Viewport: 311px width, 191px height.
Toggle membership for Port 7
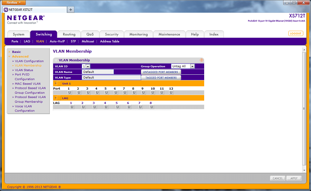click(x=125, y=93)
